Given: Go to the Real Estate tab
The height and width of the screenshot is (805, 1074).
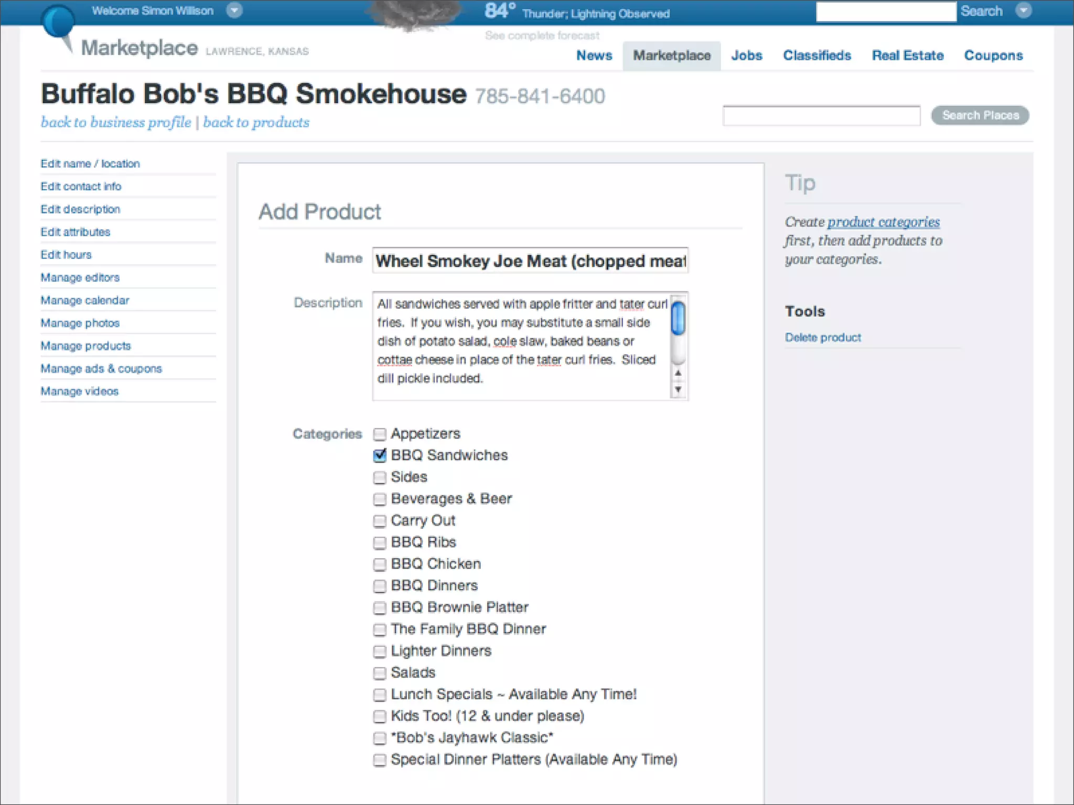Looking at the screenshot, I should 907,56.
